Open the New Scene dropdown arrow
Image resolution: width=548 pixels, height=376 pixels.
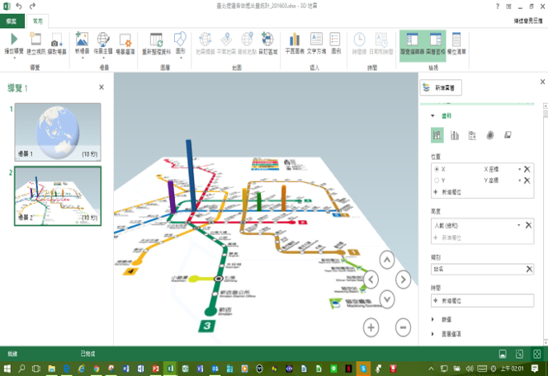83,58
